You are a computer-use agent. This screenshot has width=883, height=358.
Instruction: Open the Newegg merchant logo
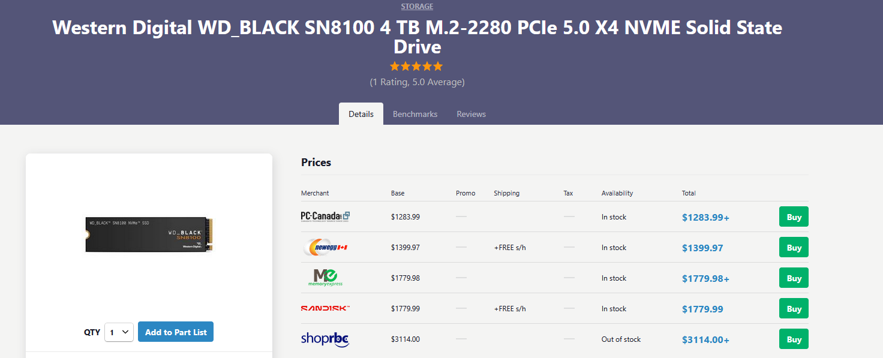[326, 247]
